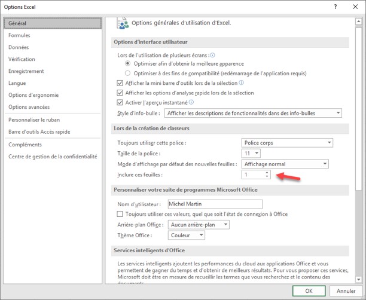This screenshot has height=300, width=366.
Task: Click the vertical scrollbar thumb
Action: pos(358,109)
